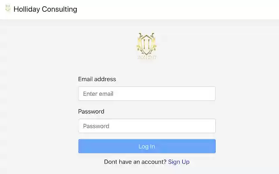279x174 pixels.
Task: Place cursor in the email address box
Action: pos(147,94)
